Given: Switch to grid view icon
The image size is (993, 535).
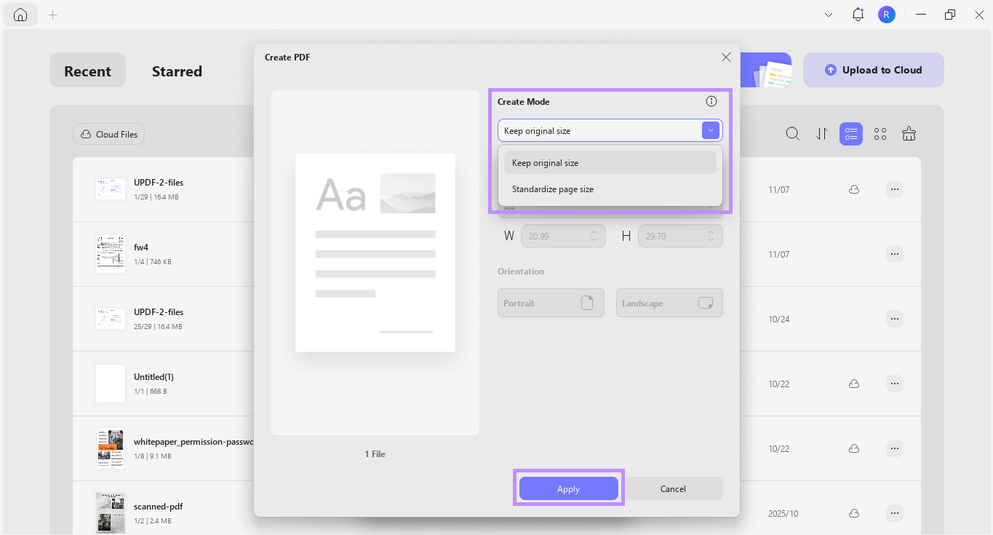Looking at the screenshot, I should tap(880, 134).
